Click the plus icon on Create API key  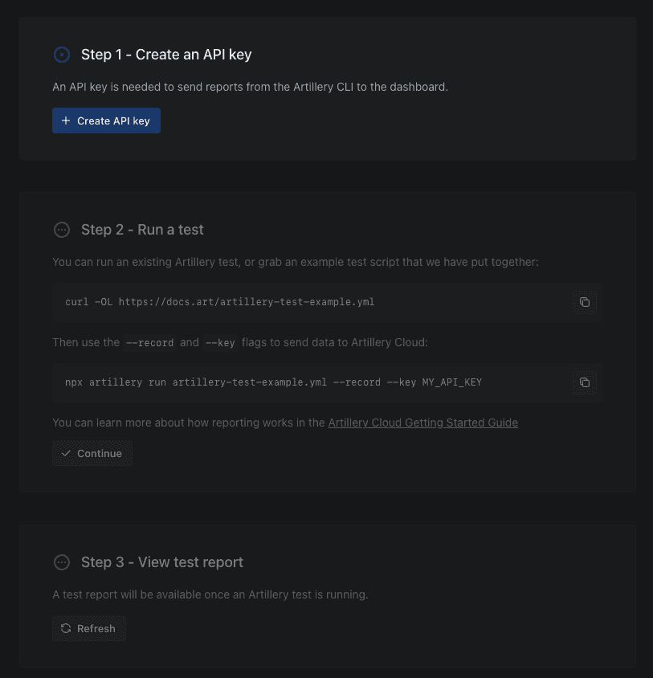66,121
